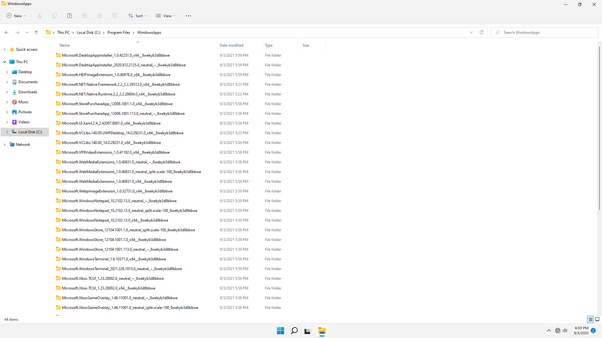The width and height of the screenshot is (602, 338).
Task: Expand Network in navigation pane
Action: coord(4,145)
